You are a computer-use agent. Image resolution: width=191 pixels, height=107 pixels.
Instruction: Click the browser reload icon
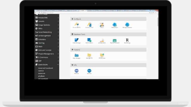pos(39,12)
